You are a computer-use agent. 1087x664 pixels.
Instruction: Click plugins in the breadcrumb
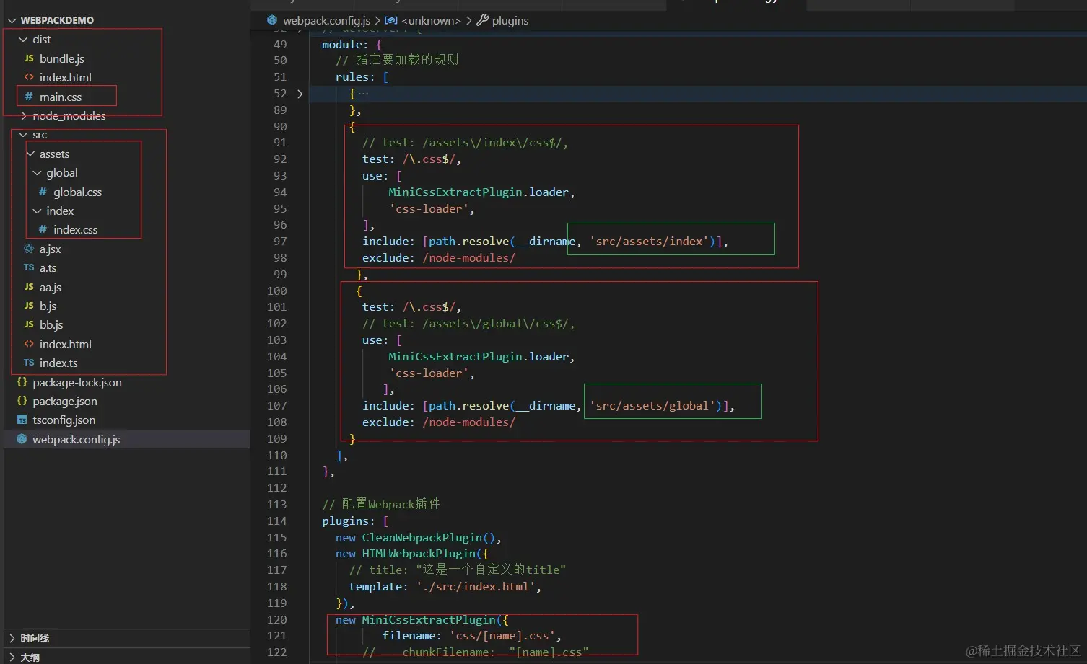[x=510, y=20]
